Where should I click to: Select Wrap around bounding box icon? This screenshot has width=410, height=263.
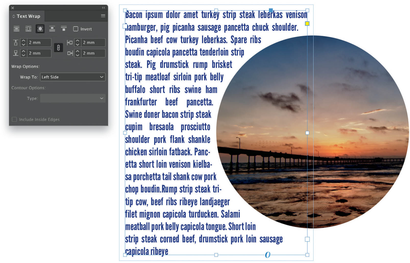pos(28,29)
